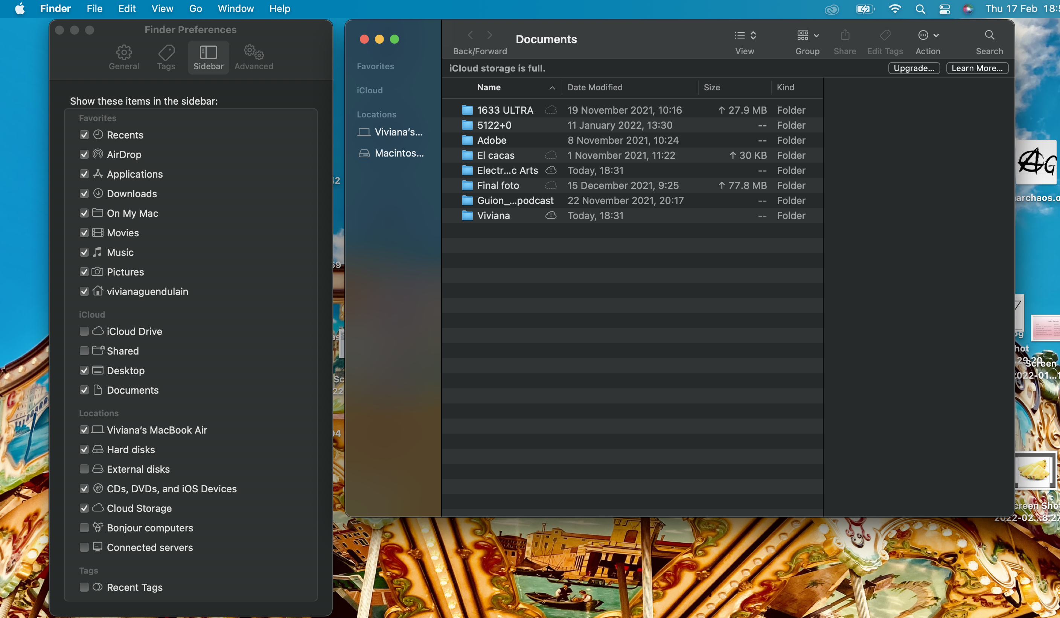Open the View options dropdown
Image resolution: width=1060 pixels, height=618 pixels.
coord(745,35)
